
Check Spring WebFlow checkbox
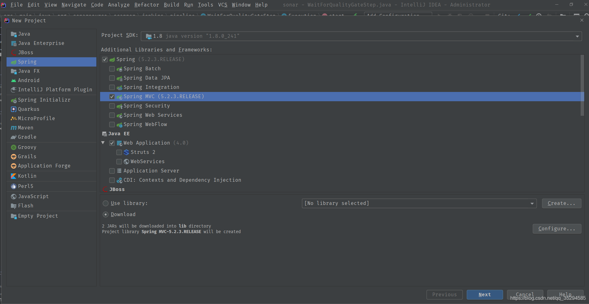point(112,124)
